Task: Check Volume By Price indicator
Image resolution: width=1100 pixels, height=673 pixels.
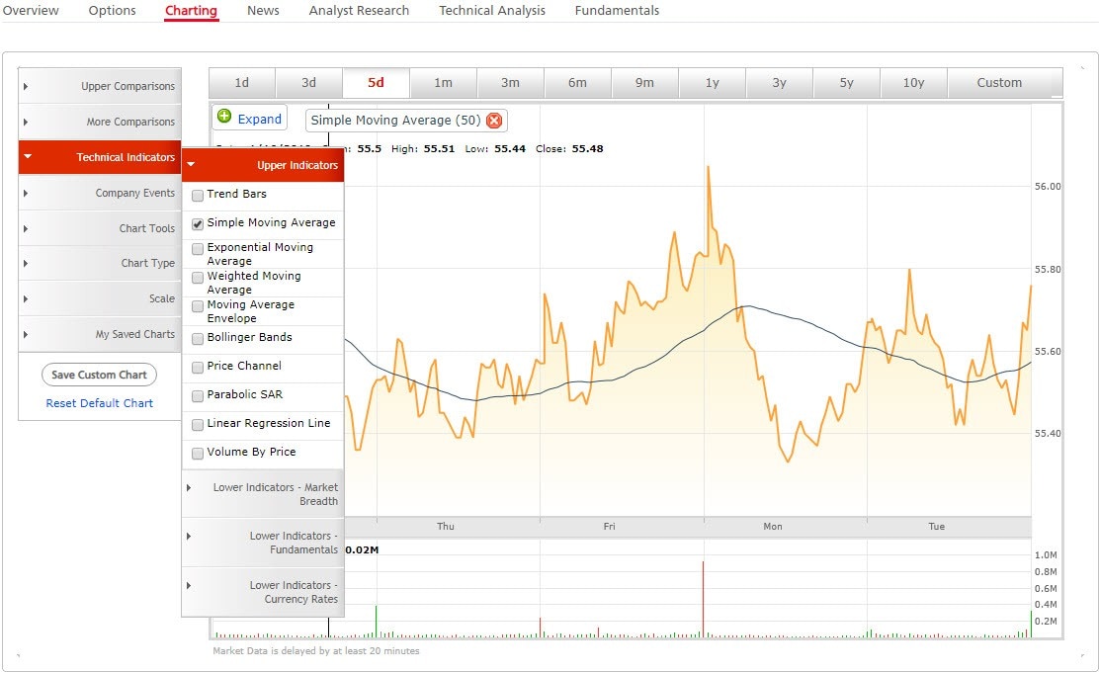Action: tap(196, 453)
